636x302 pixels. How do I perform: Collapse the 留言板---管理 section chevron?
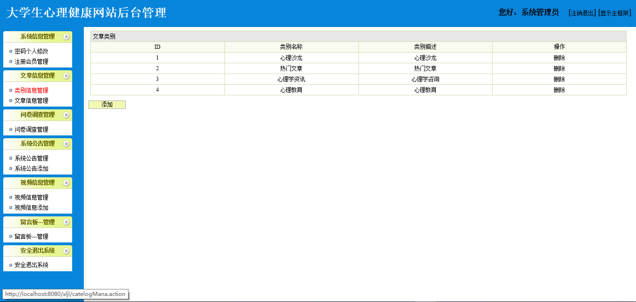67,222
